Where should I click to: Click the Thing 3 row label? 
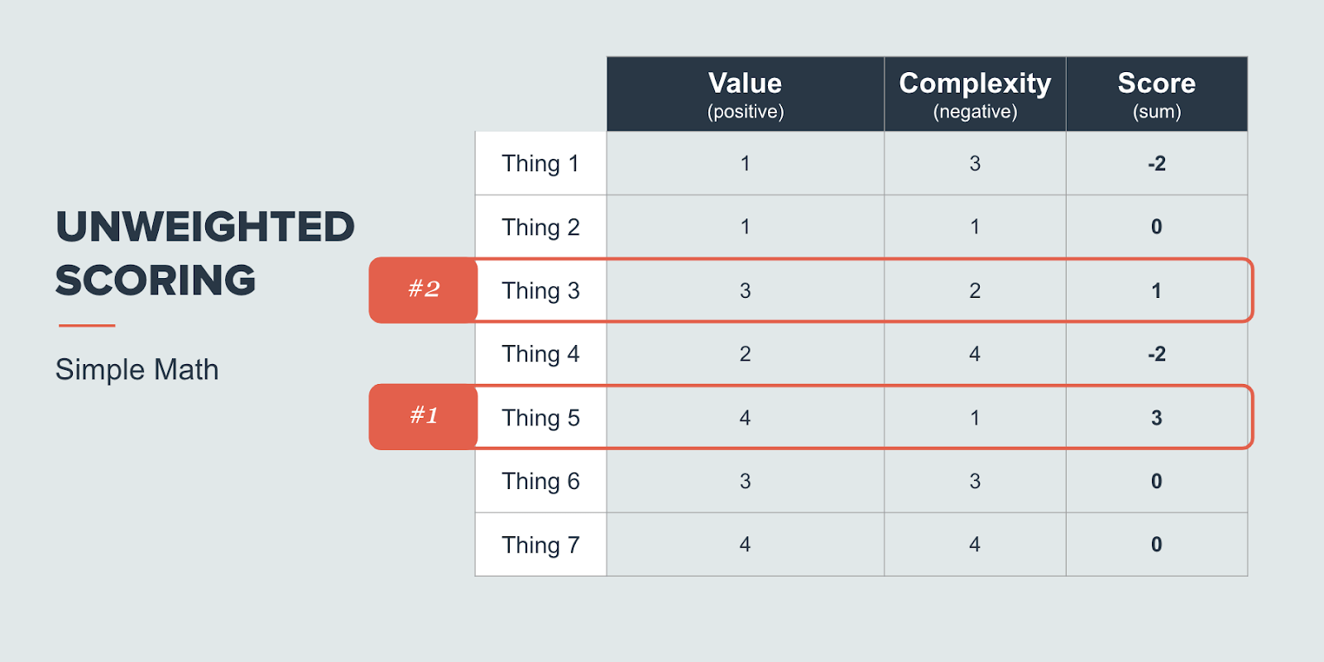point(541,290)
